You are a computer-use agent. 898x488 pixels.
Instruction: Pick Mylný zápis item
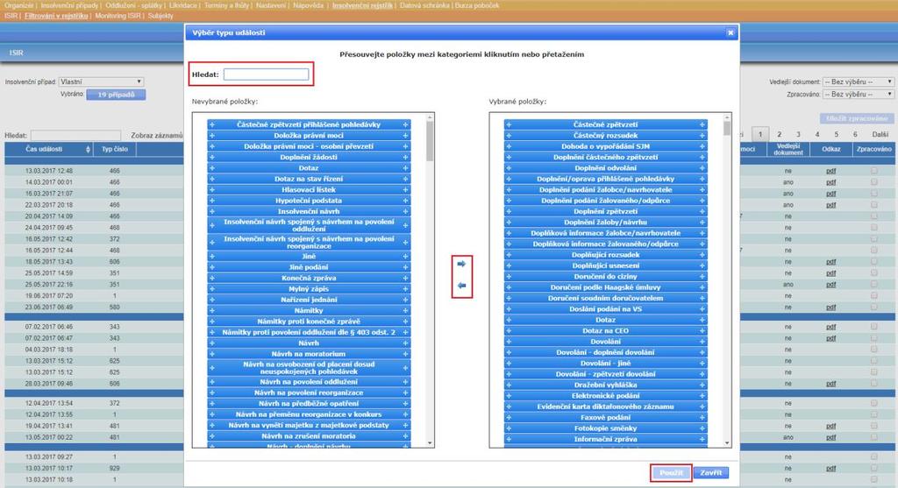coord(309,289)
